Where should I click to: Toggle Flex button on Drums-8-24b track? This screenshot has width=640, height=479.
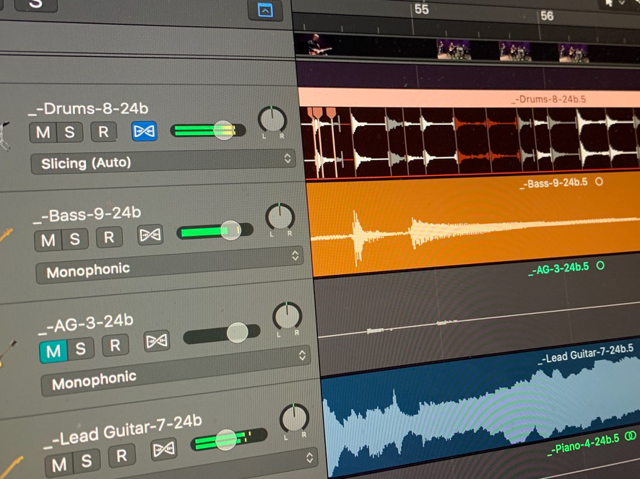point(144,131)
